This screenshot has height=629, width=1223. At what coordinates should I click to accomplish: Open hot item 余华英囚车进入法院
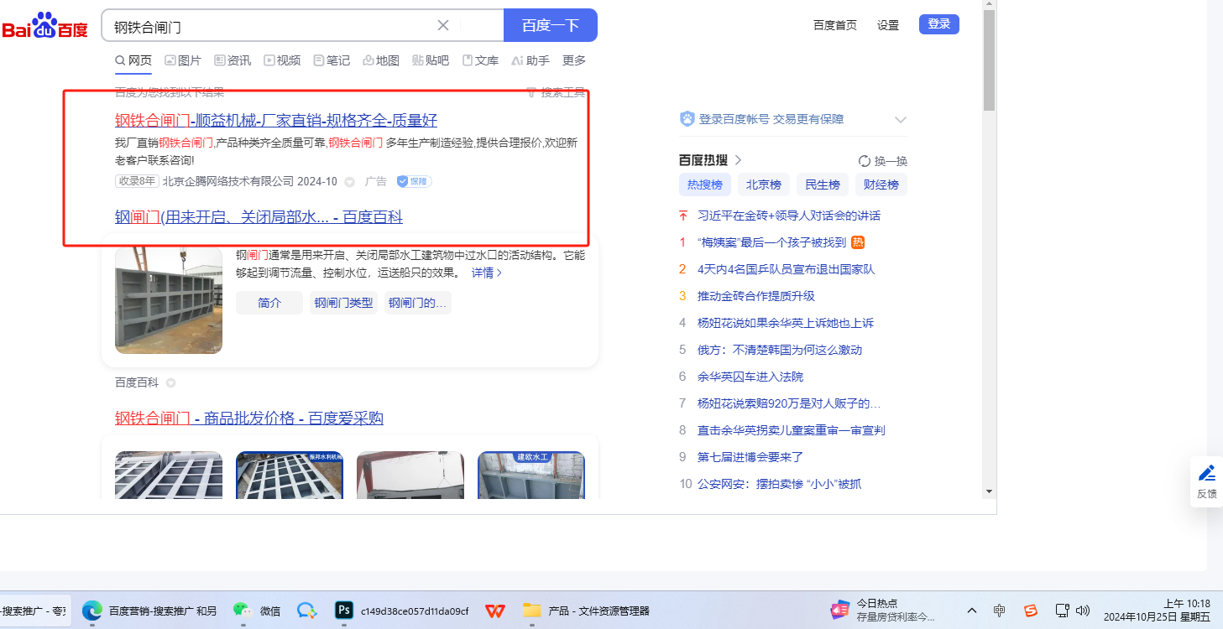point(750,377)
